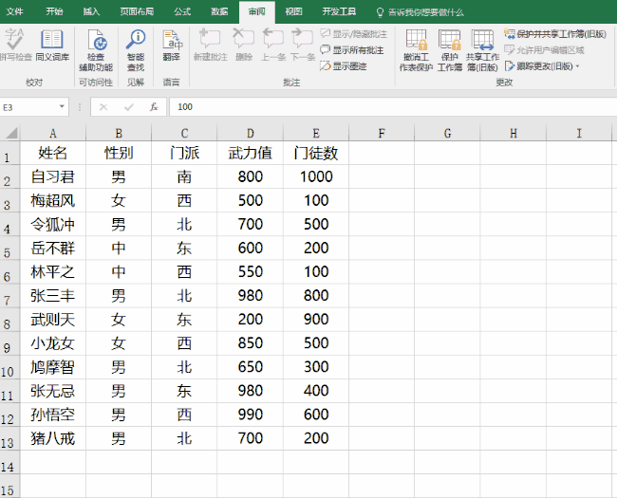Click cell containing 武则天
This screenshot has width=617, height=498.
tap(53, 320)
